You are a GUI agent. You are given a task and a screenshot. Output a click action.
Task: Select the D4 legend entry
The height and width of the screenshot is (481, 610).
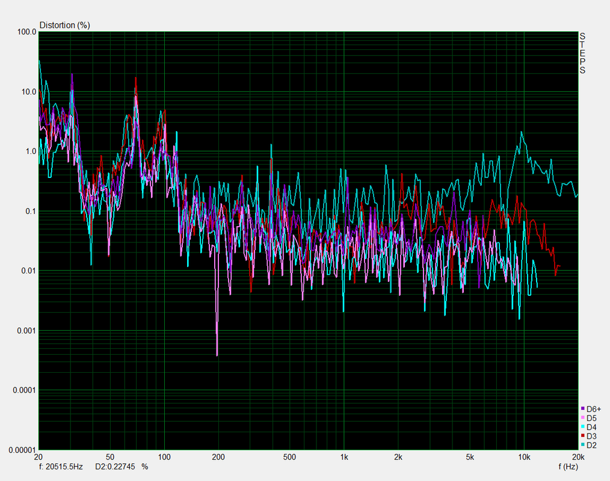point(588,427)
